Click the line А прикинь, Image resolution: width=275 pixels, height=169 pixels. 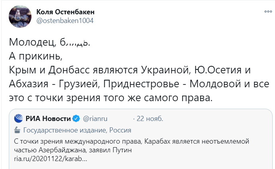coord(35,56)
